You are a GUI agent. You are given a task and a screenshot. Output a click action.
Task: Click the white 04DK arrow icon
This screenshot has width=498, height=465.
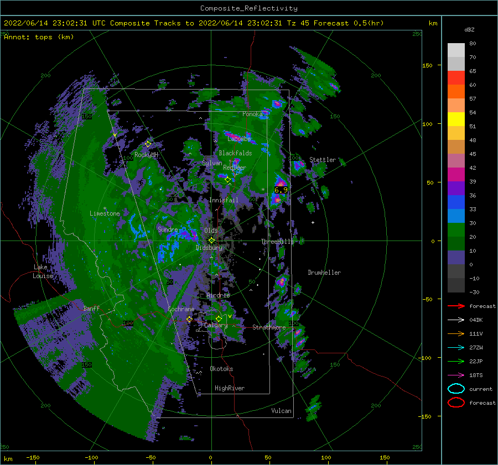point(456,320)
